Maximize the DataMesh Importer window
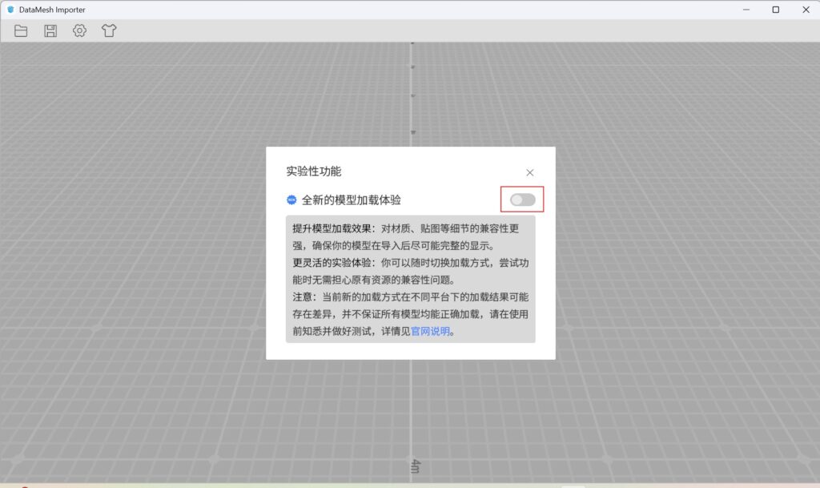The height and width of the screenshot is (488, 820). [x=775, y=10]
